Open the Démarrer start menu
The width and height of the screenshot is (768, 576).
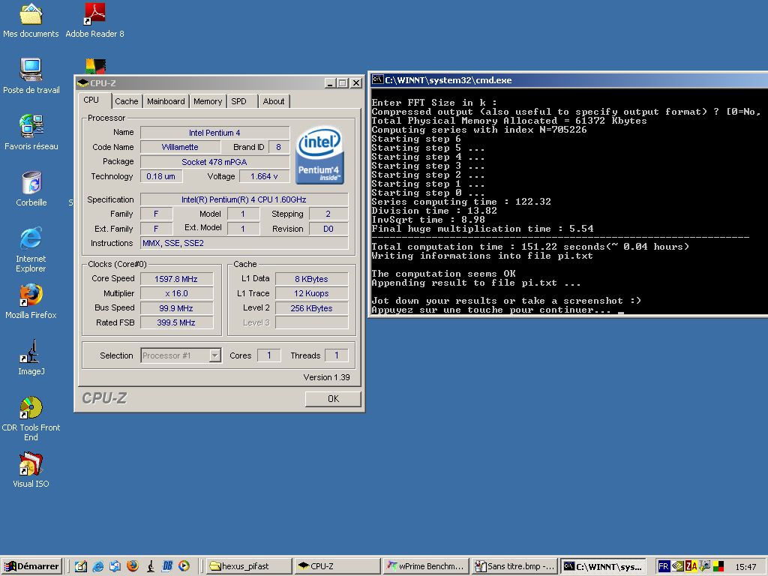31,566
